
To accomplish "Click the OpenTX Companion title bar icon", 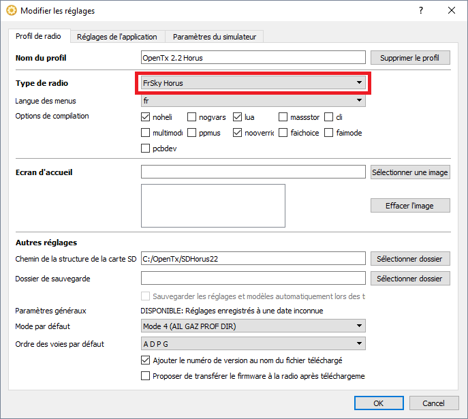I will 12,11.
